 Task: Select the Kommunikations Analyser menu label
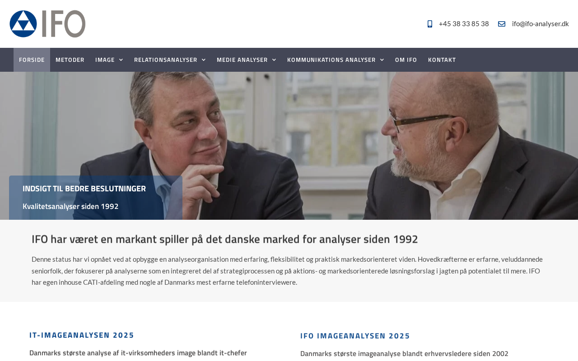point(331,60)
